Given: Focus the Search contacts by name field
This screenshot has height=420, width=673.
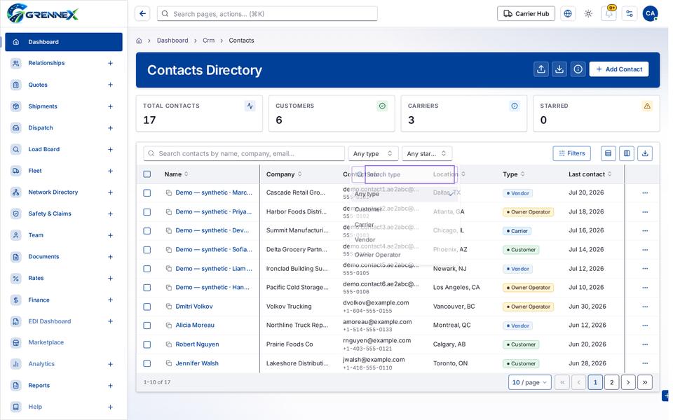Looking at the screenshot, I should (x=244, y=153).
